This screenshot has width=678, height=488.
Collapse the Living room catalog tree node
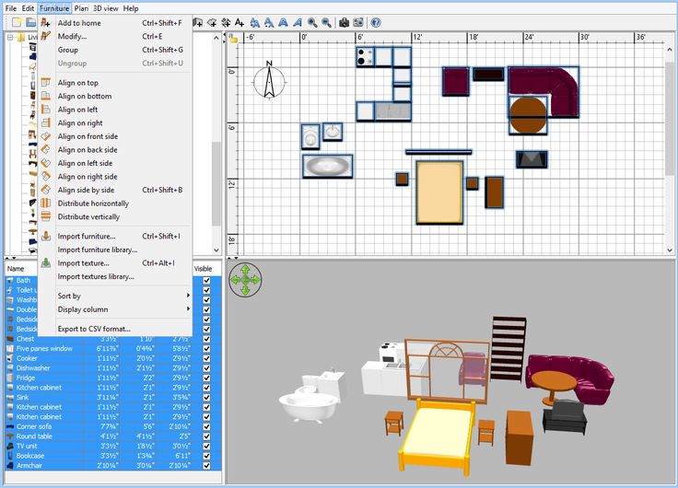coord(10,38)
